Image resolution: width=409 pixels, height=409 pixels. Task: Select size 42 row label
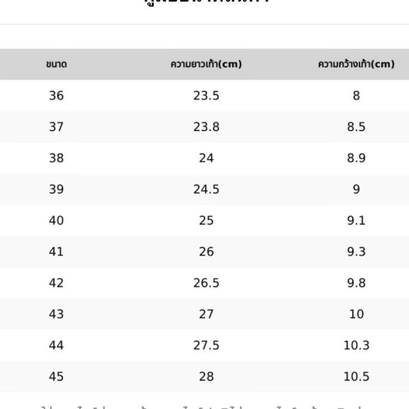pos(56,283)
